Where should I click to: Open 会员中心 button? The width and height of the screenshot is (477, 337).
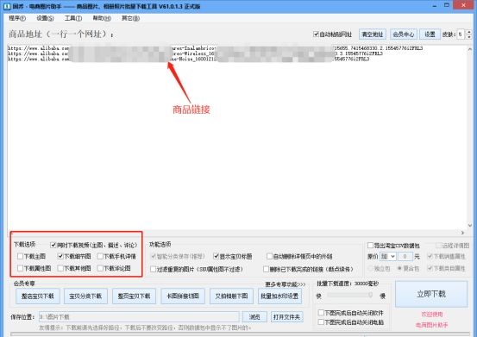(x=404, y=34)
